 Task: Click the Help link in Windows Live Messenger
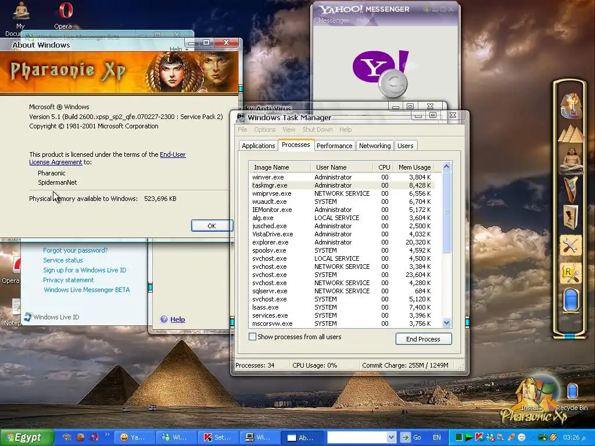click(x=178, y=319)
